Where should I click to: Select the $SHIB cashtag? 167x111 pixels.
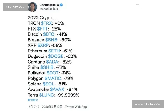click(47, 67)
